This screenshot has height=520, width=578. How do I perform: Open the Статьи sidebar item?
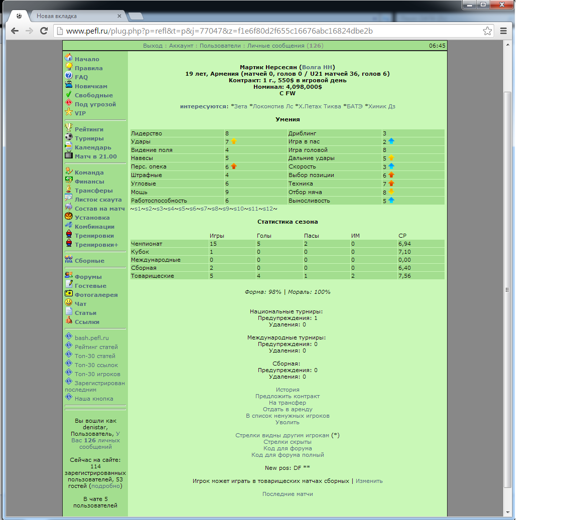[85, 313]
